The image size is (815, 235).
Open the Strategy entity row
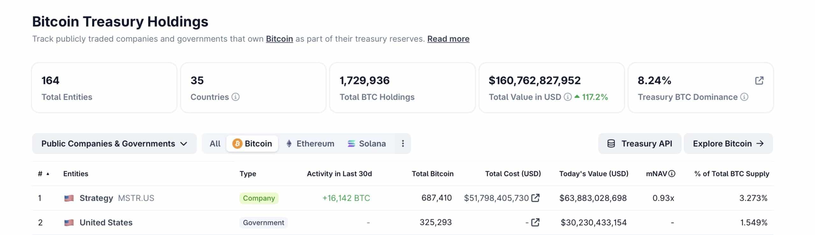[x=403, y=198]
